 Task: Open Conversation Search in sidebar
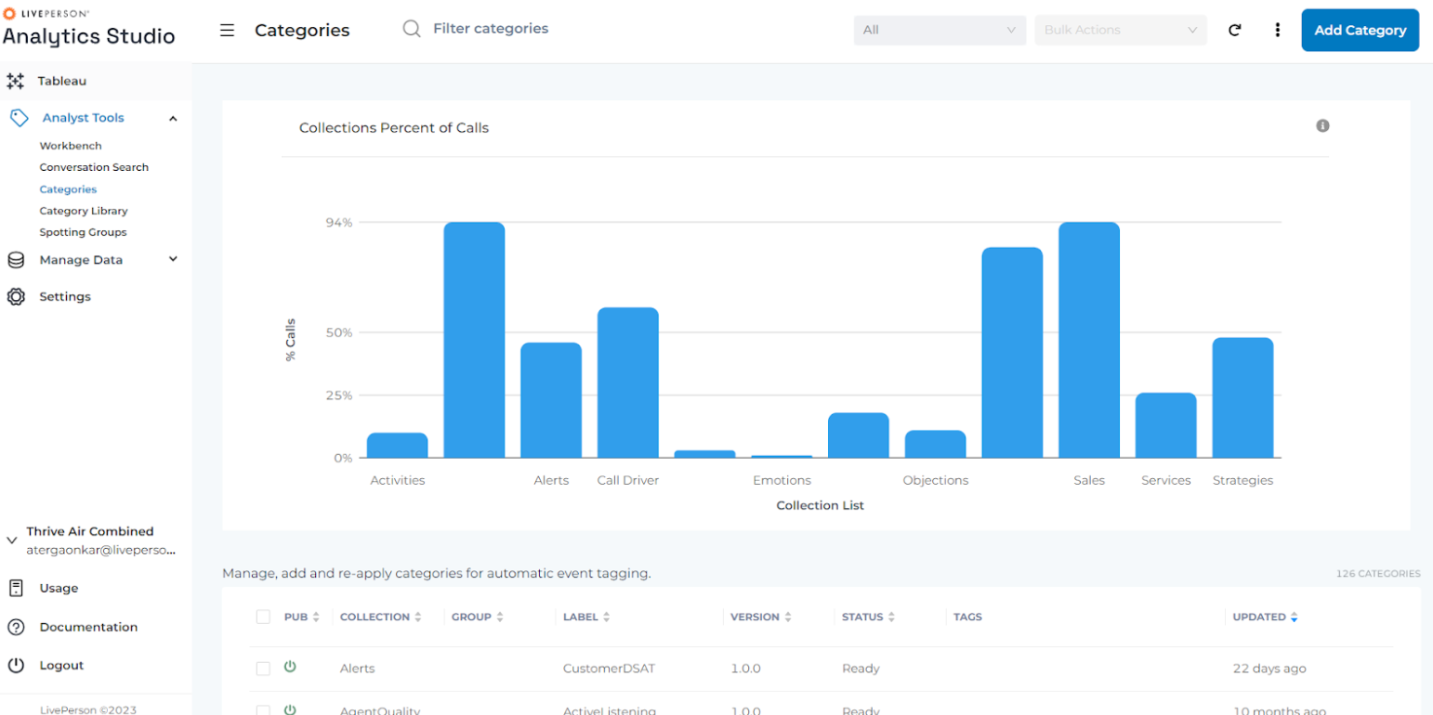(x=94, y=167)
